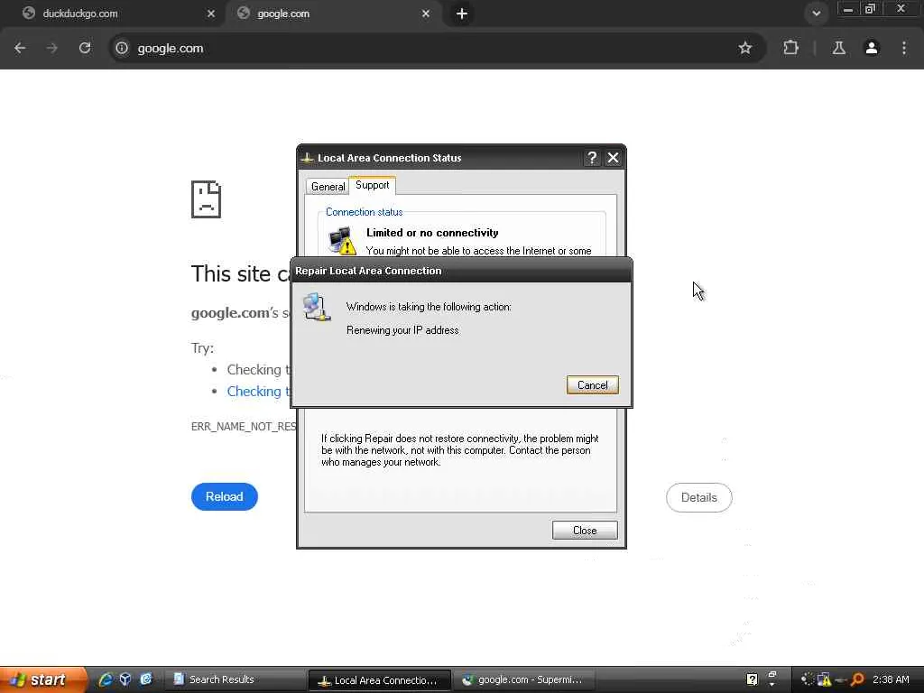
Task: Open a new tab with the plus button
Action: pyautogui.click(x=462, y=14)
